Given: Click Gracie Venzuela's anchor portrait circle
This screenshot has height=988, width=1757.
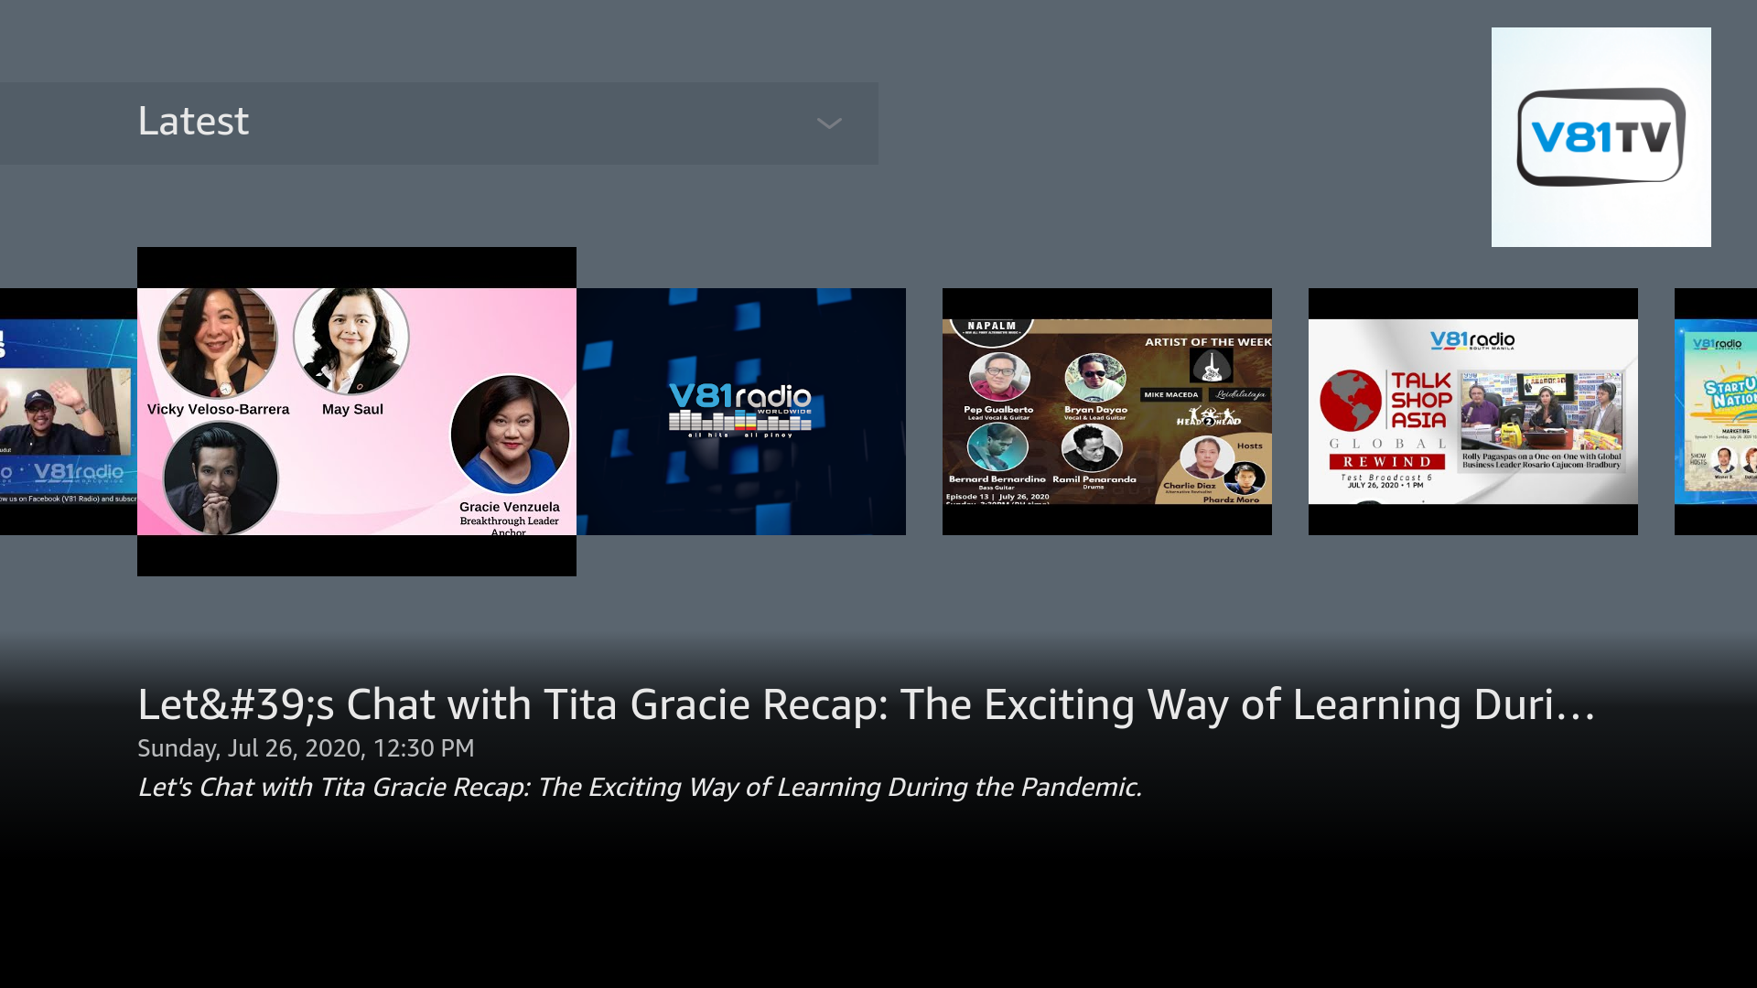Looking at the screenshot, I should [x=510, y=437].
